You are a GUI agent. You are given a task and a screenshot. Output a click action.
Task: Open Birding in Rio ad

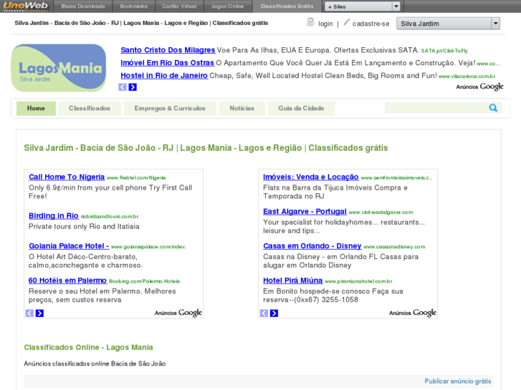[x=54, y=215]
